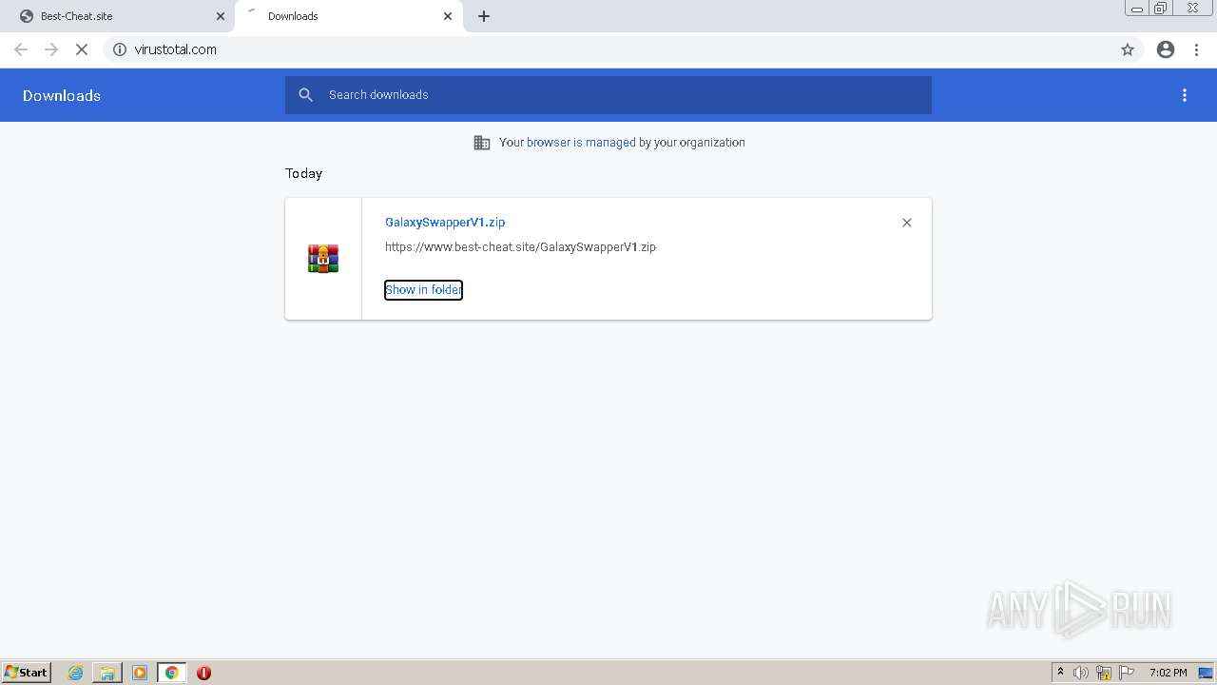The image size is (1217, 685).
Task: Click the best-cheat.site download URL
Action: click(x=520, y=247)
